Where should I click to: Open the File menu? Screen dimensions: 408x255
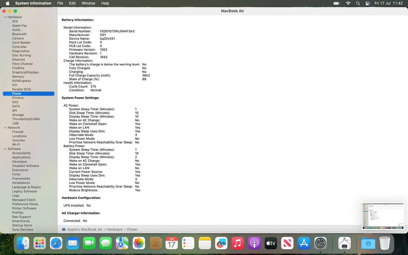pos(60,3)
